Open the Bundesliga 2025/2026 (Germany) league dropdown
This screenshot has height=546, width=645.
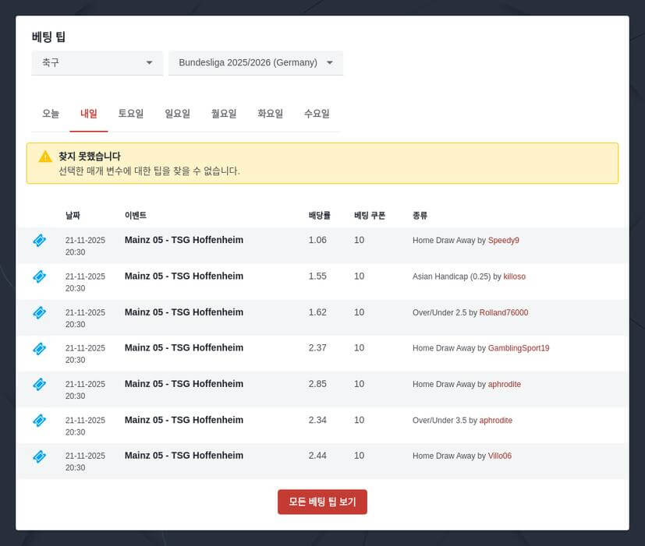255,63
